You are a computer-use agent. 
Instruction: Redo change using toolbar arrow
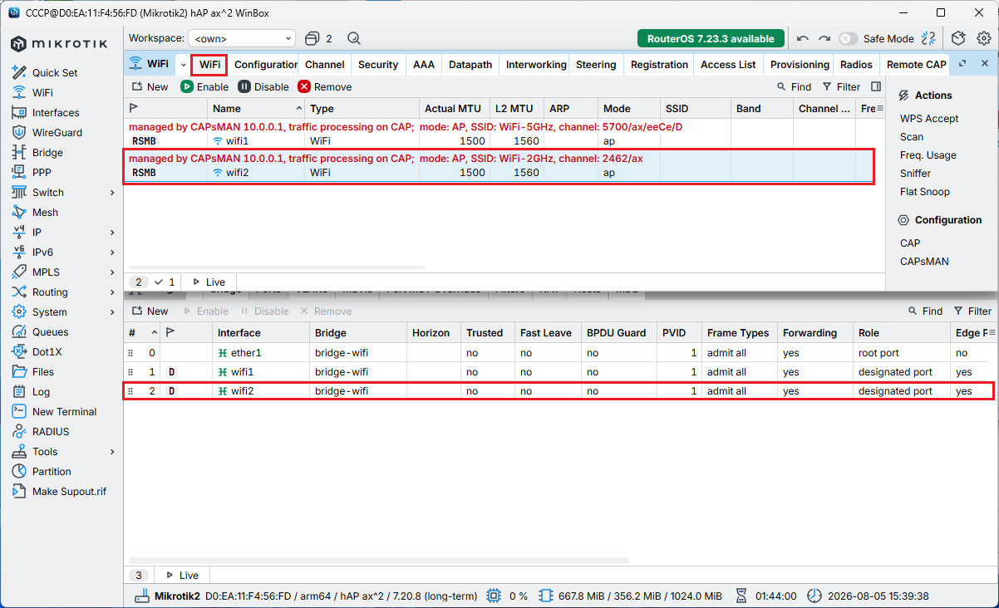tap(824, 38)
